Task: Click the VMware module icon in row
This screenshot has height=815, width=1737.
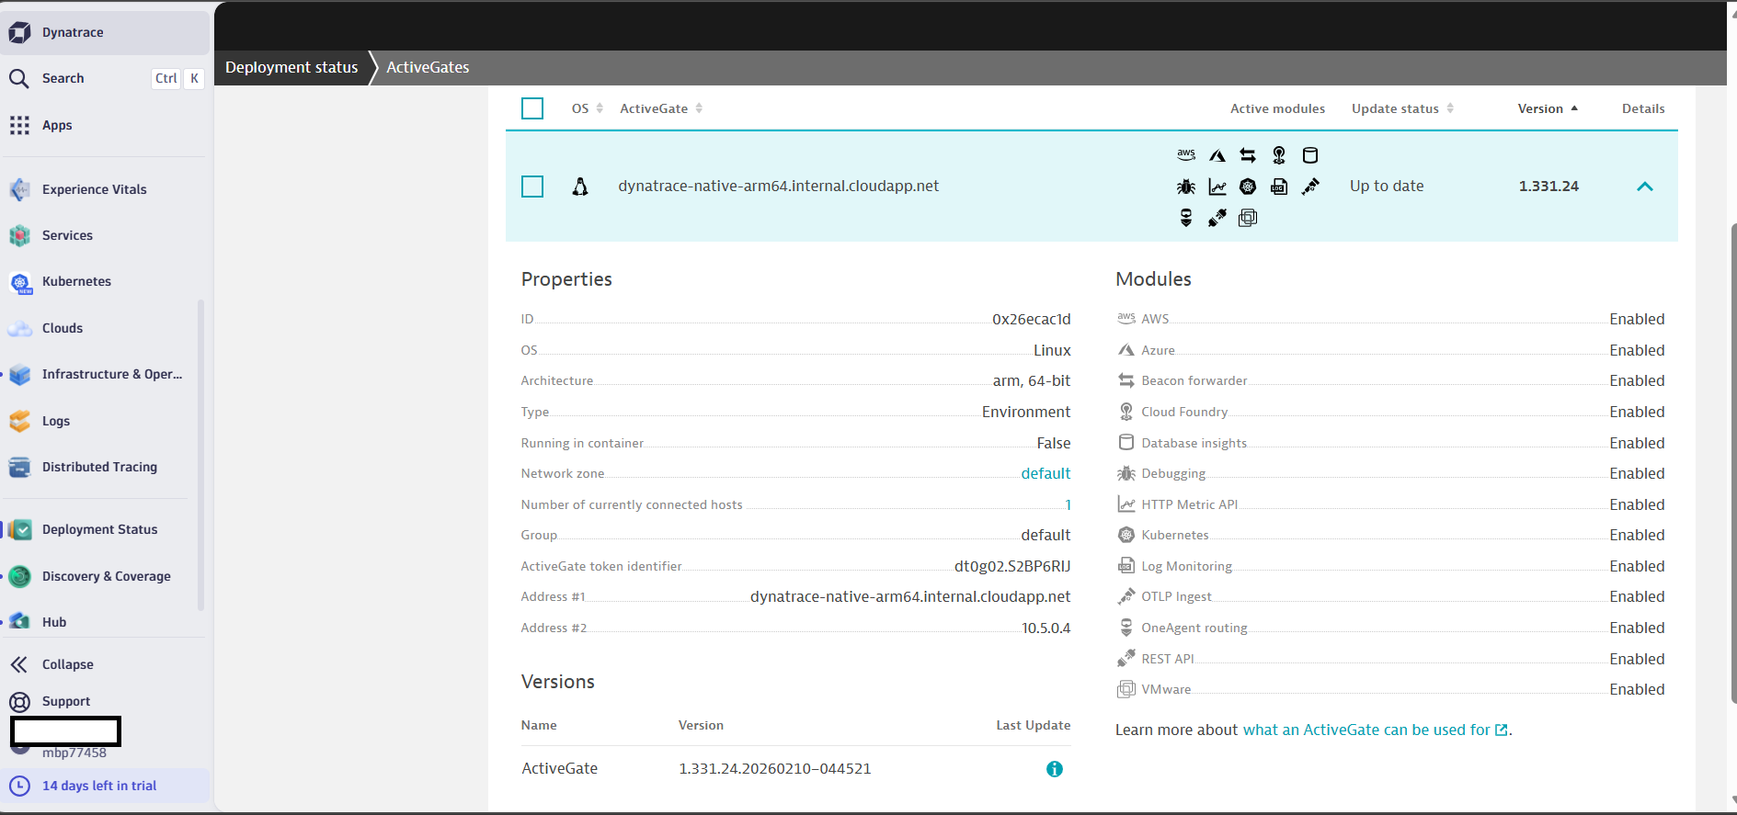Action: (1248, 218)
